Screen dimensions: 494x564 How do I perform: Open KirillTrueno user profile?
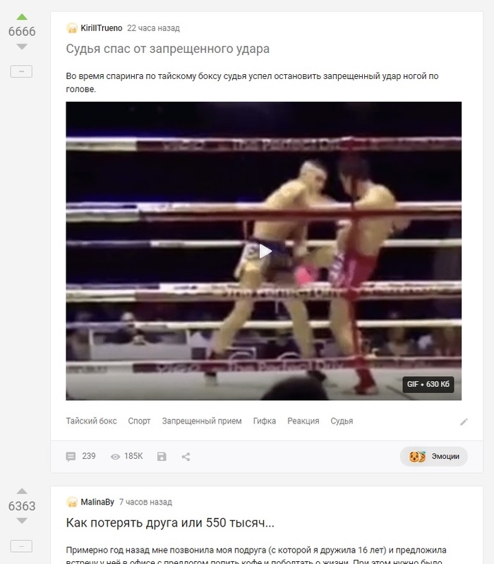pyautogui.click(x=101, y=28)
